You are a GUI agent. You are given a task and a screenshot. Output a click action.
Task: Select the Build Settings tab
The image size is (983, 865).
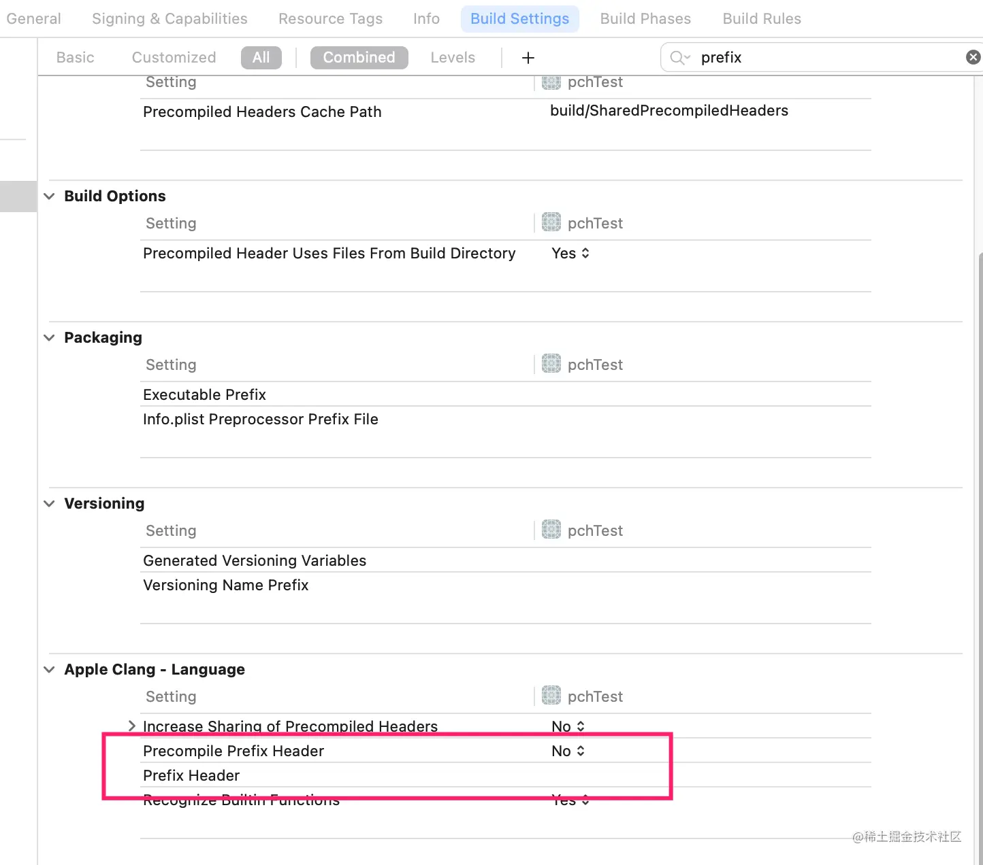519,18
